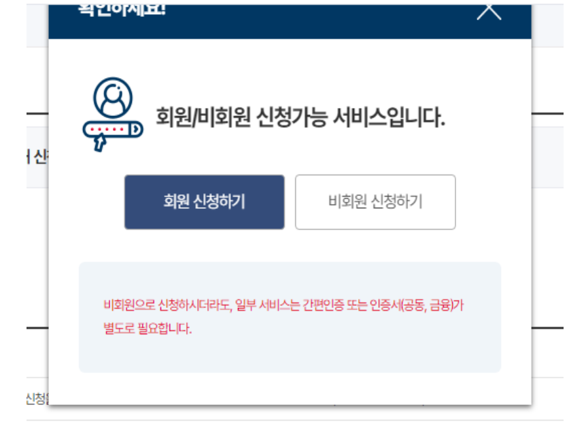Choose the 비회원 신청하기 button
Viewport: 586px width, 426px height.
point(375,202)
